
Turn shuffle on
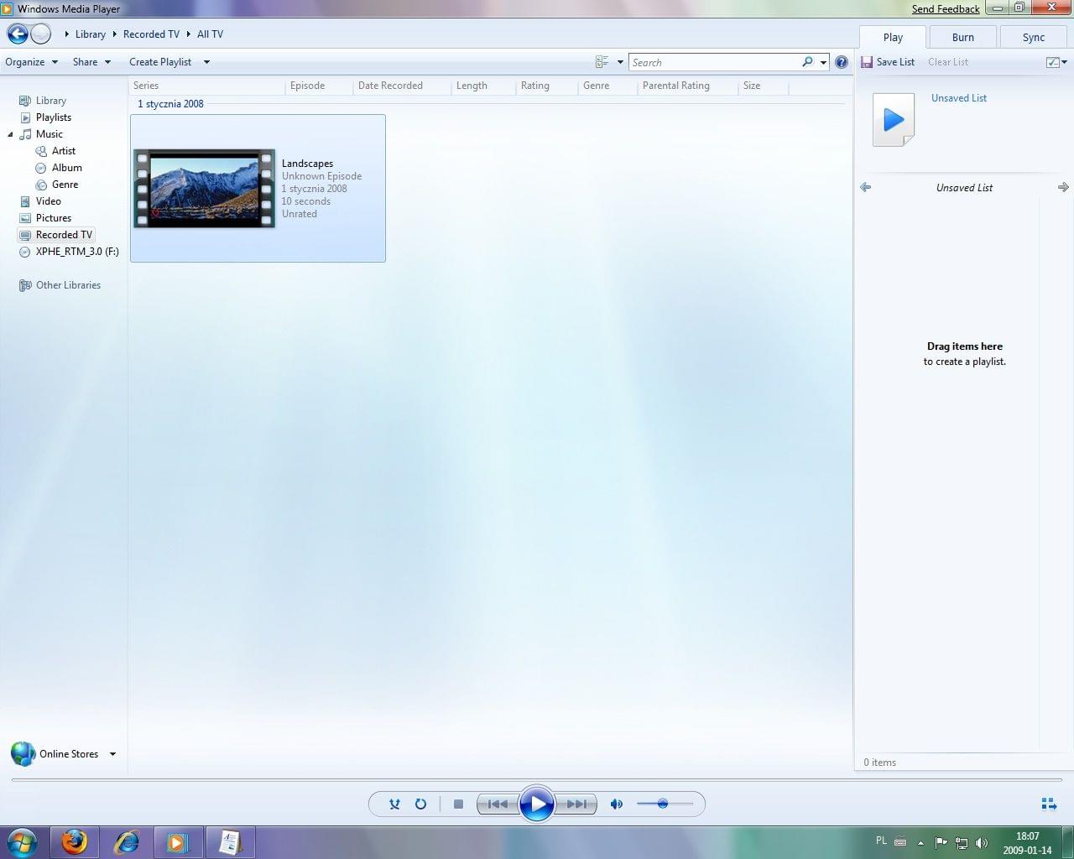[394, 804]
